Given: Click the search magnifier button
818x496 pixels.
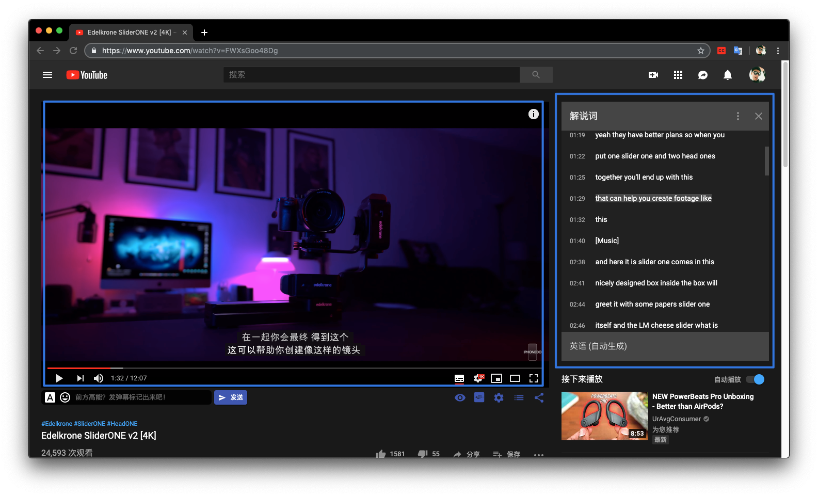Looking at the screenshot, I should point(536,75).
